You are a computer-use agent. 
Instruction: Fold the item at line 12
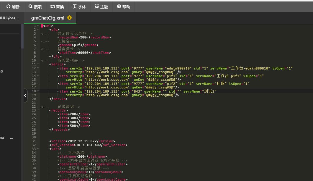click(38, 68)
